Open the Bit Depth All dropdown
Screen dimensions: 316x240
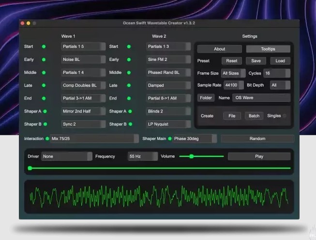coord(280,85)
